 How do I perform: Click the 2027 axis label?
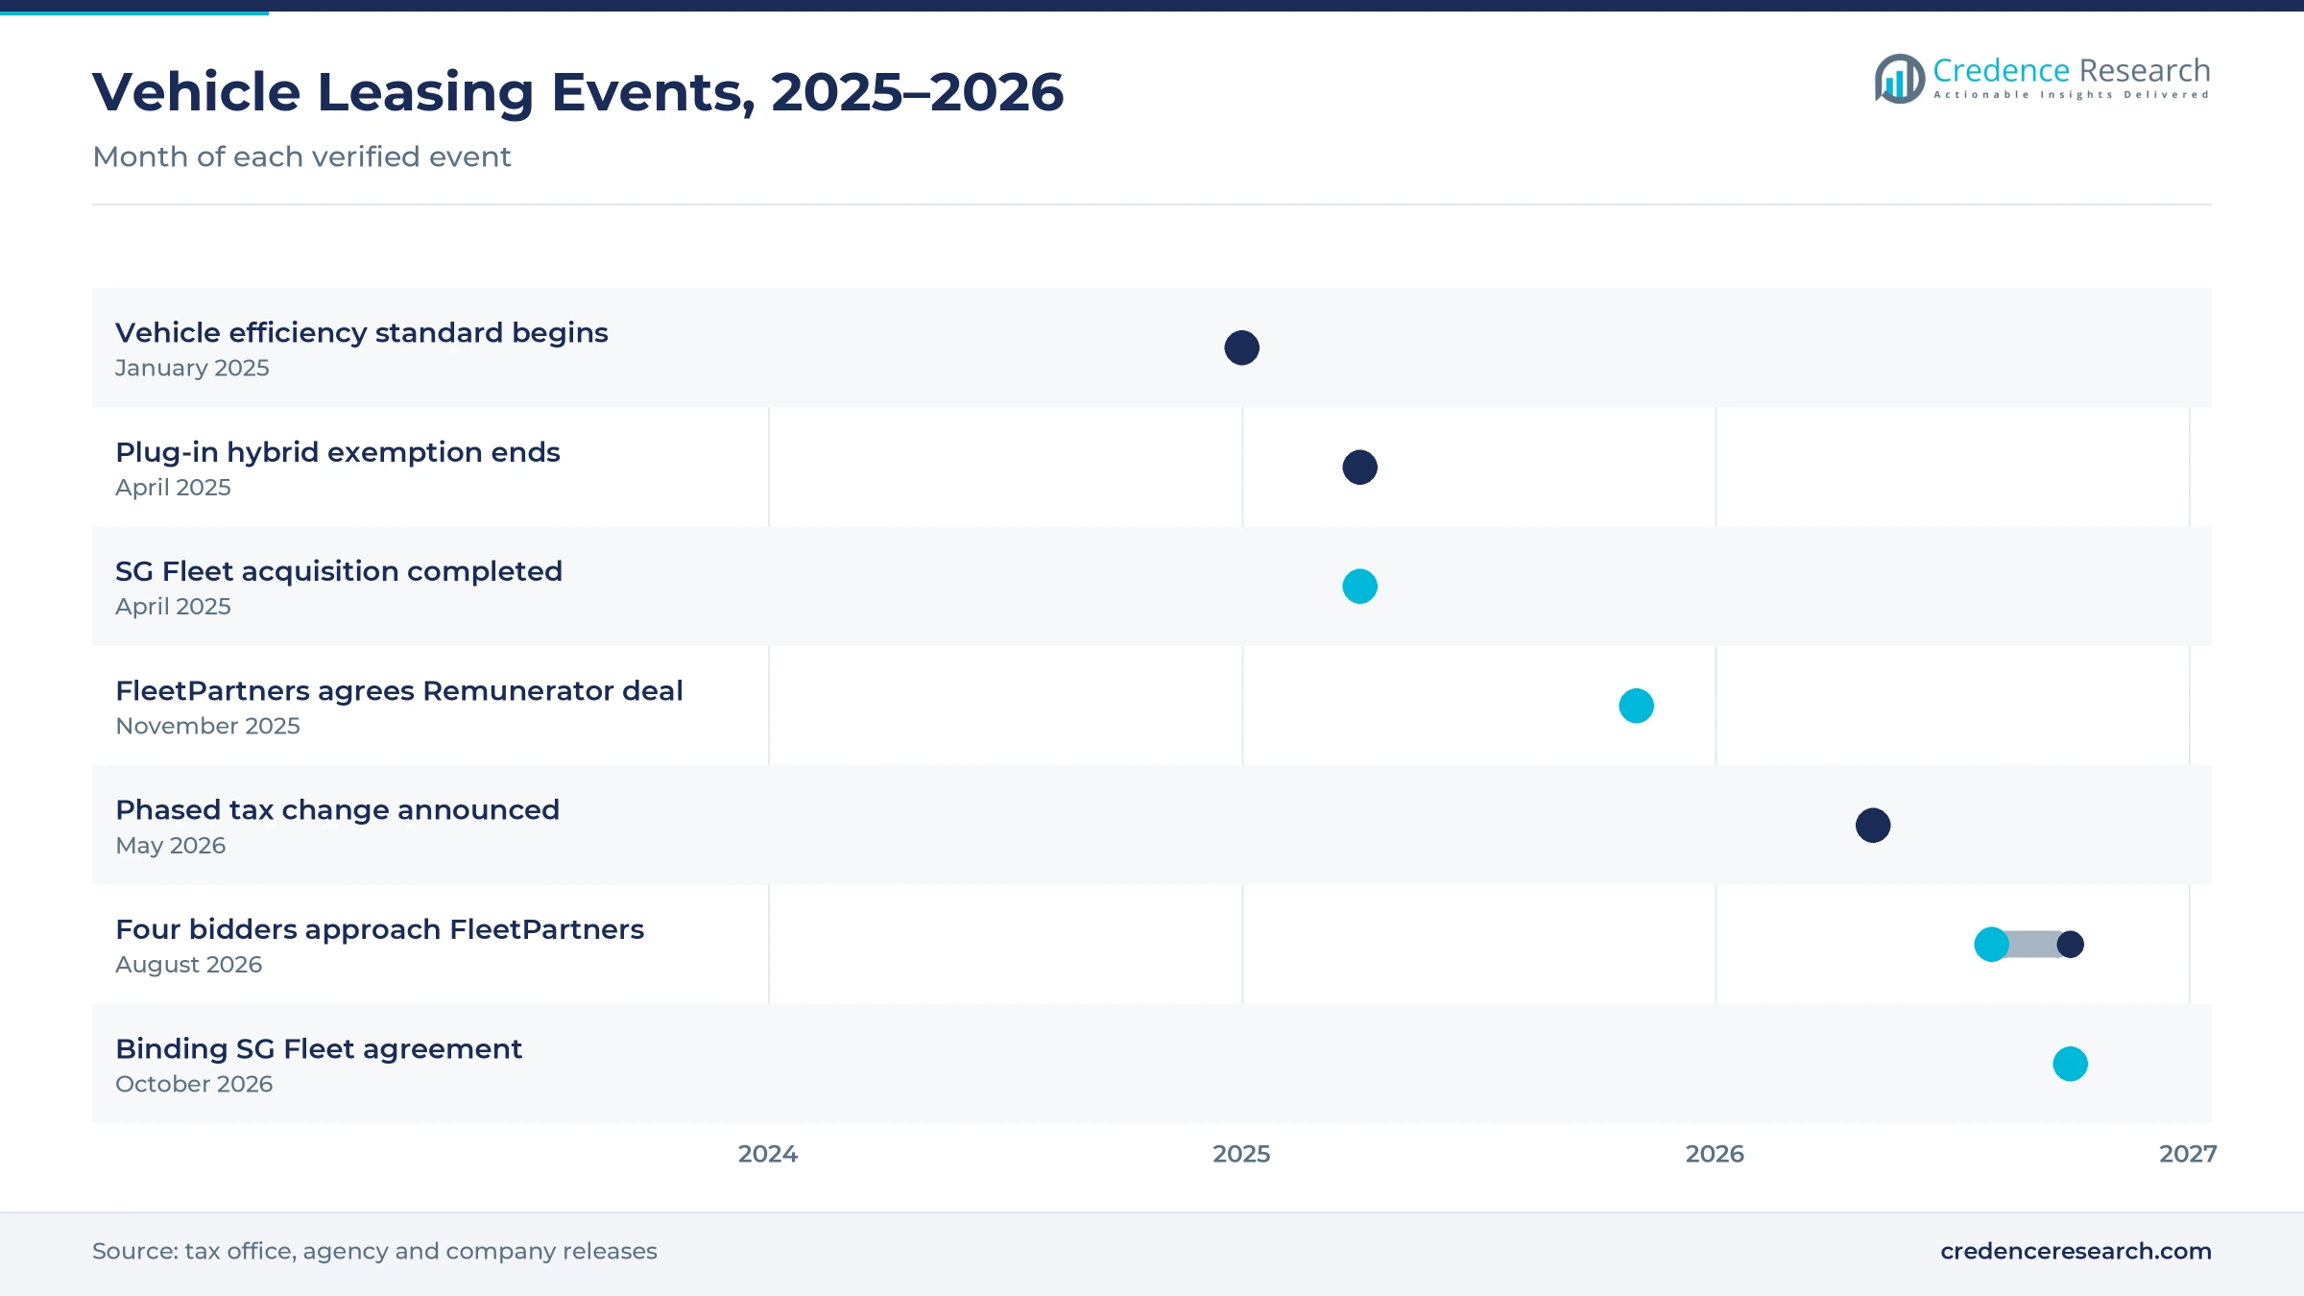(x=2188, y=1154)
